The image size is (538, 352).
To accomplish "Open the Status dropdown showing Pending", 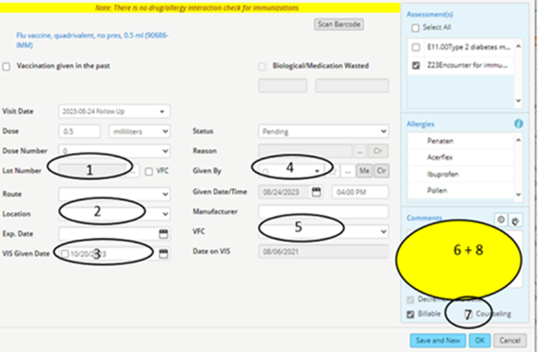I will [x=323, y=131].
